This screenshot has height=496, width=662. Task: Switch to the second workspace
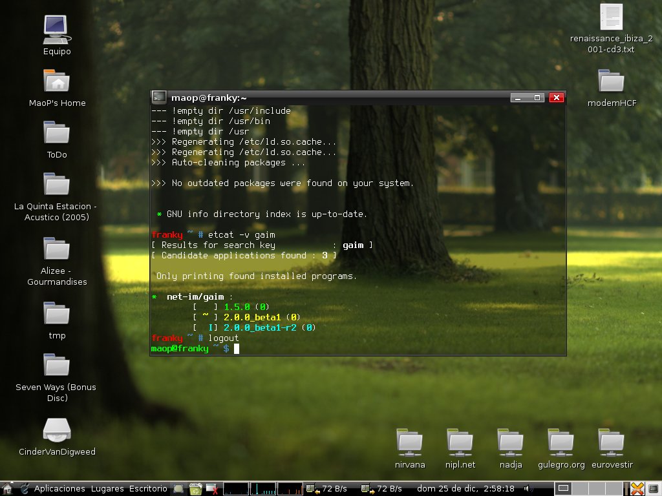coord(581,488)
